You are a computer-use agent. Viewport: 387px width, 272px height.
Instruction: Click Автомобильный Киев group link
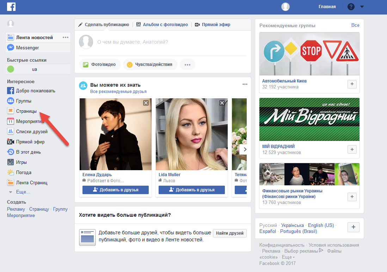pyautogui.click(x=284, y=81)
